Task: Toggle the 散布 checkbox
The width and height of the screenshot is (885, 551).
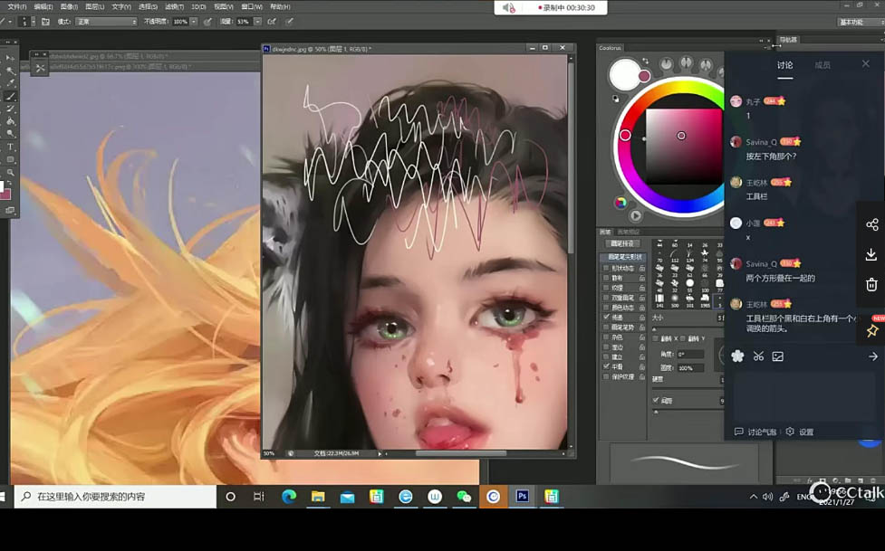Action: [606, 278]
